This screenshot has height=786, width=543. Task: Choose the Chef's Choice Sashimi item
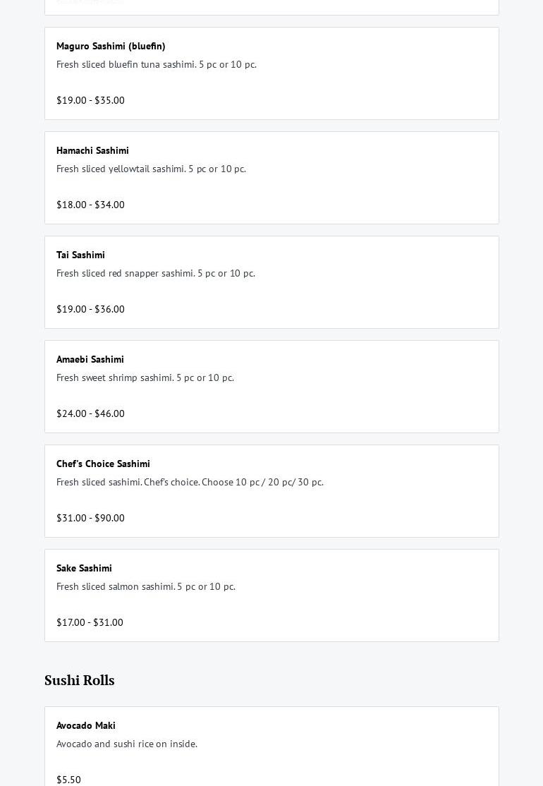pyautogui.click(x=103, y=464)
